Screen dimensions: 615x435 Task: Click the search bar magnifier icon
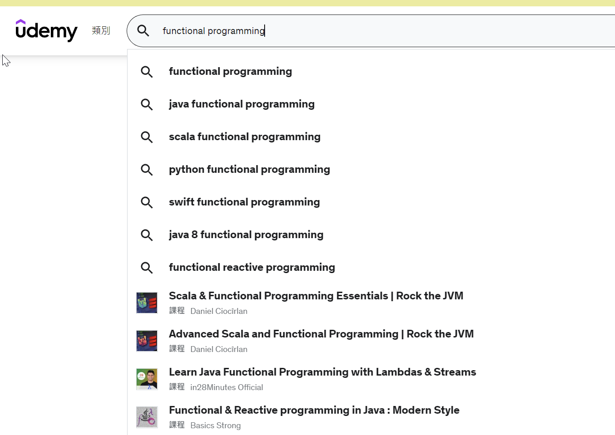(143, 31)
